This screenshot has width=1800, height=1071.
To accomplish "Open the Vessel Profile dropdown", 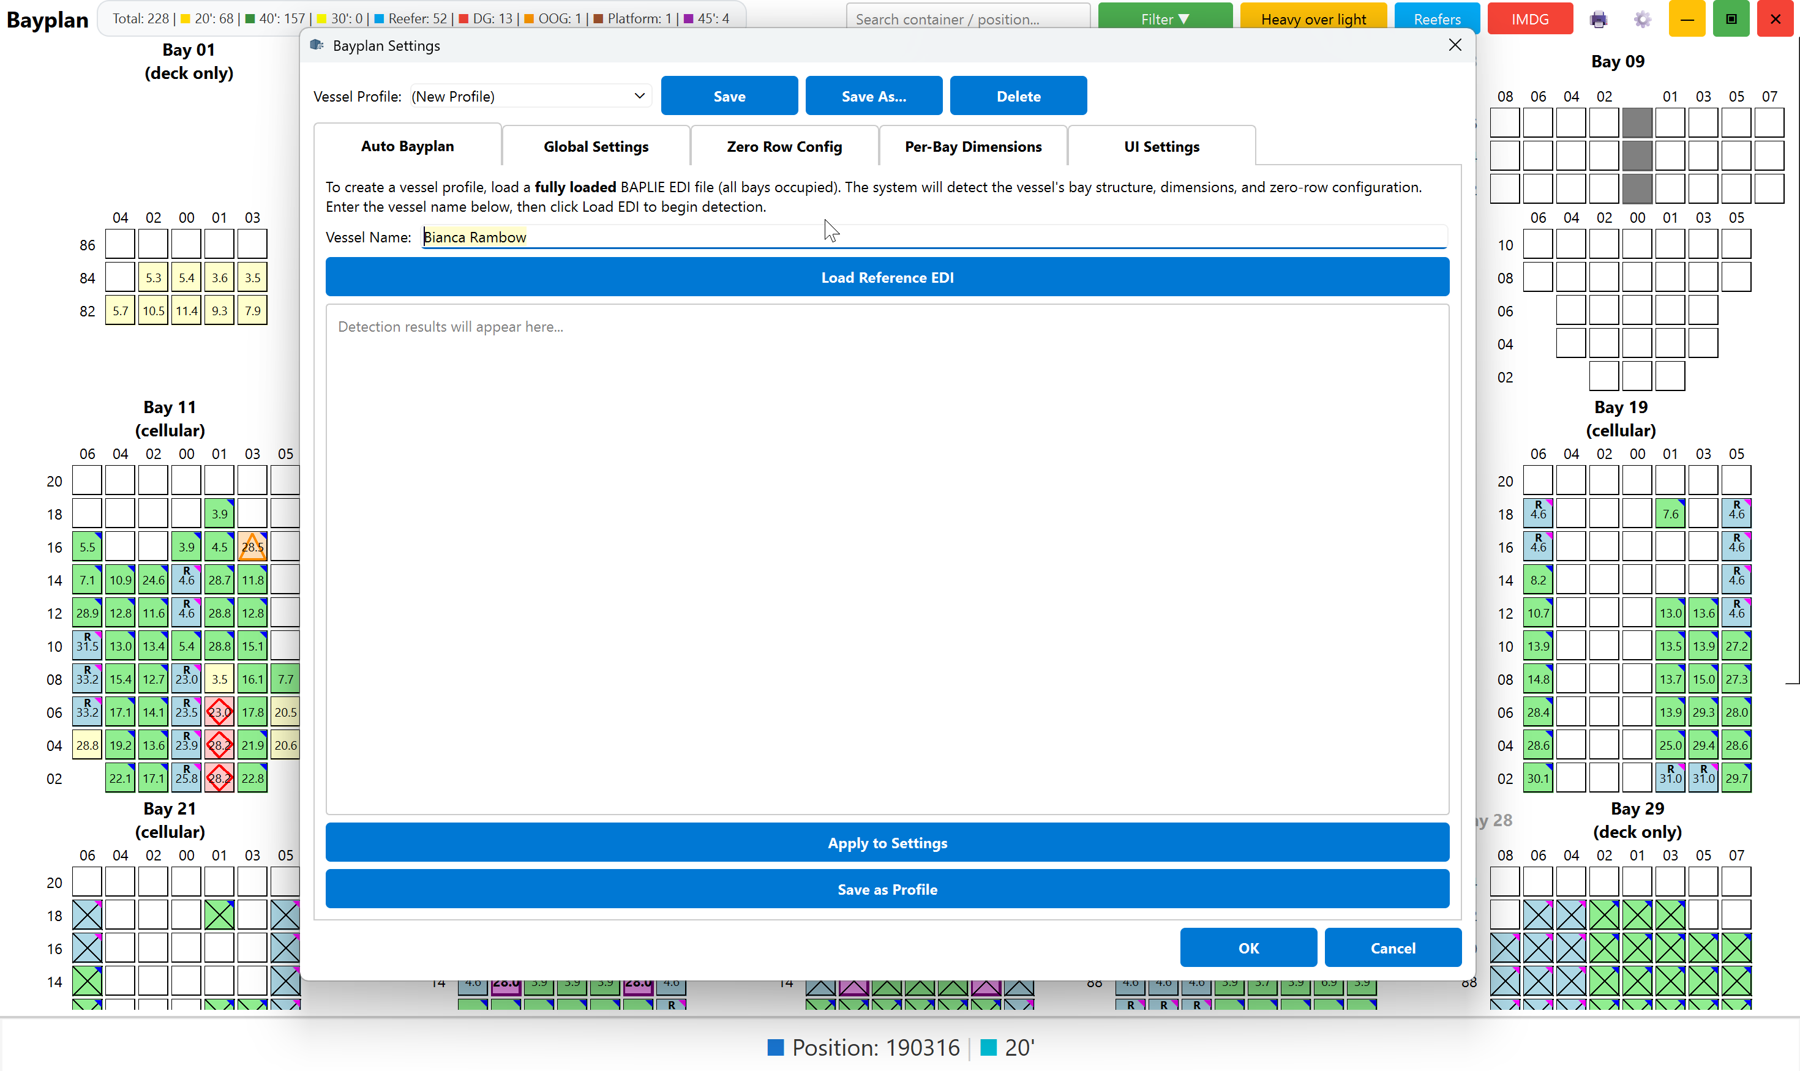I will (x=530, y=96).
